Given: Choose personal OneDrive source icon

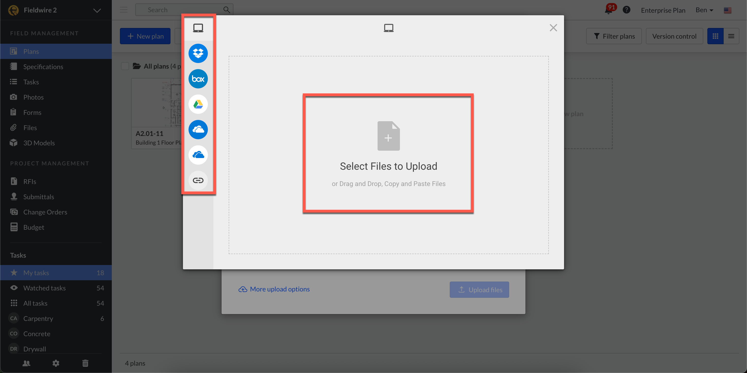Looking at the screenshot, I should (198, 155).
